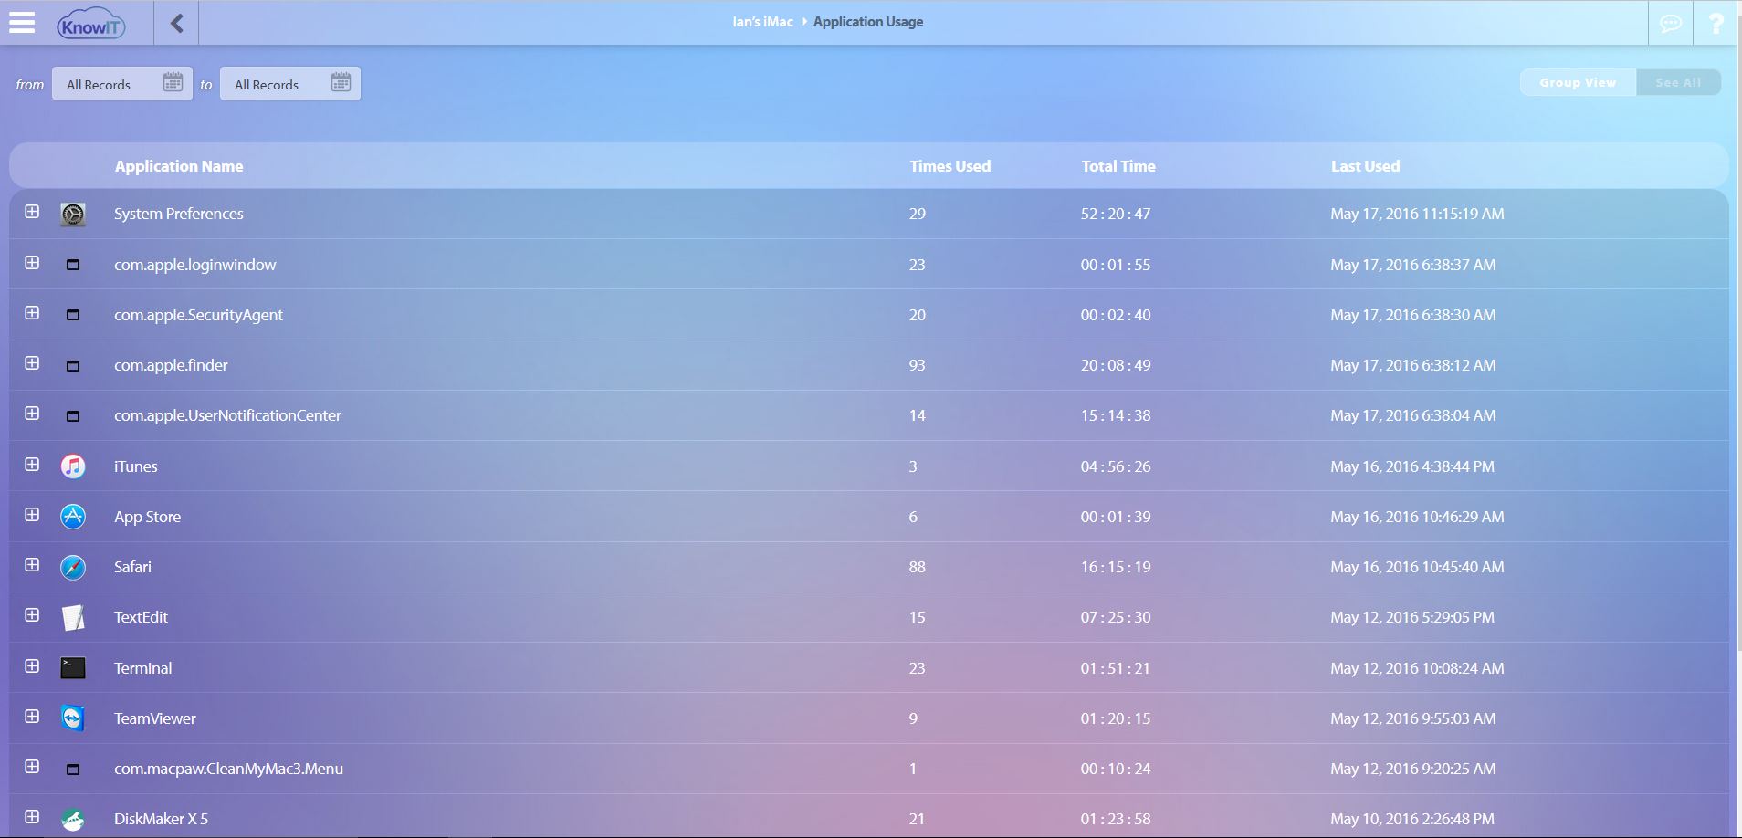Sort by Times Used column

(950, 166)
